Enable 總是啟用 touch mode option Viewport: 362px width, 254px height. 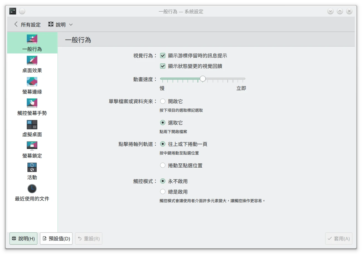click(x=163, y=192)
